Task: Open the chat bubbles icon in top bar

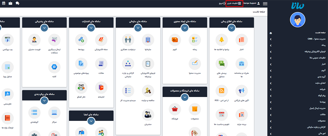Action: (x=18, y=3)
